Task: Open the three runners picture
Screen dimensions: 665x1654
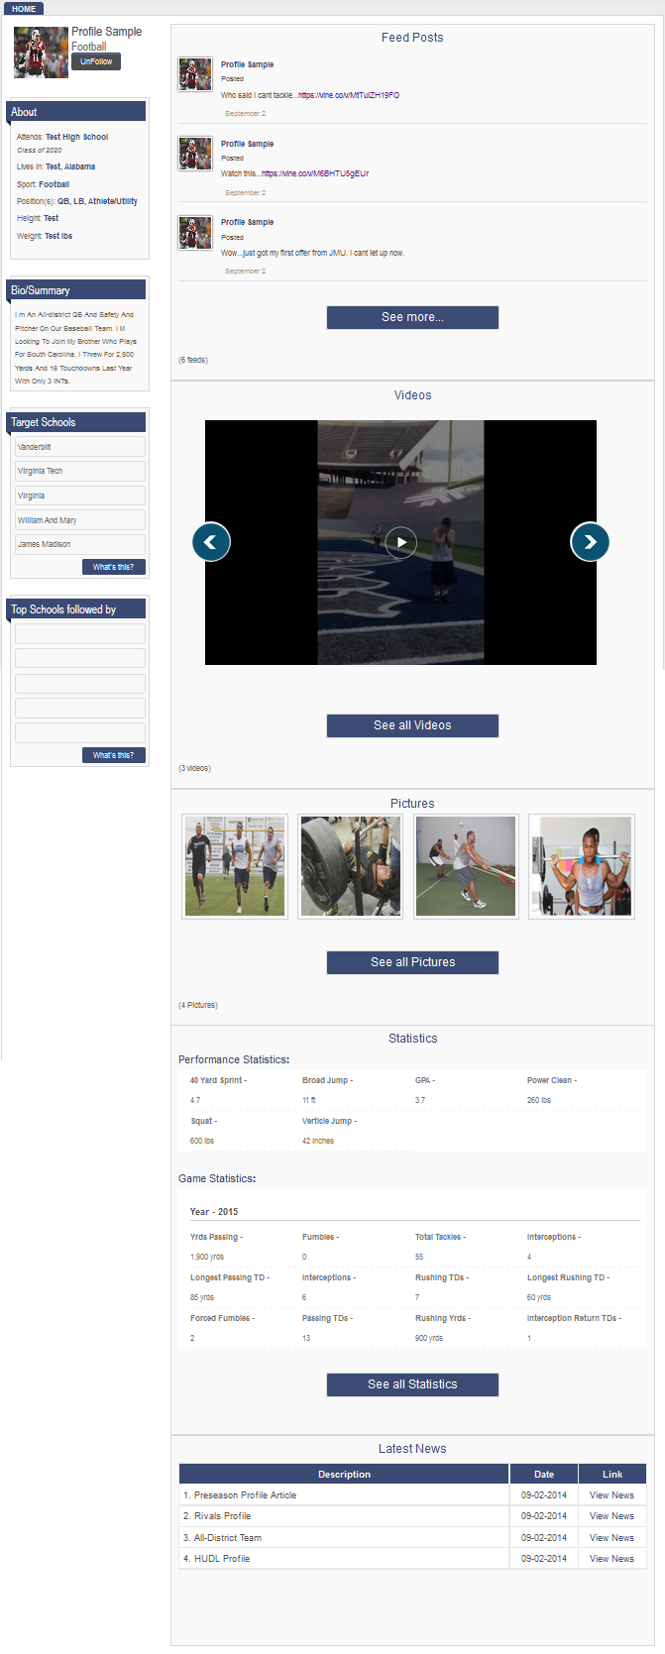Action: coord(235,866)
